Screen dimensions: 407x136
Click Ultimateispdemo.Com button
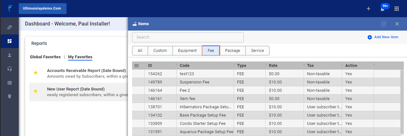[x=43, y=9]
